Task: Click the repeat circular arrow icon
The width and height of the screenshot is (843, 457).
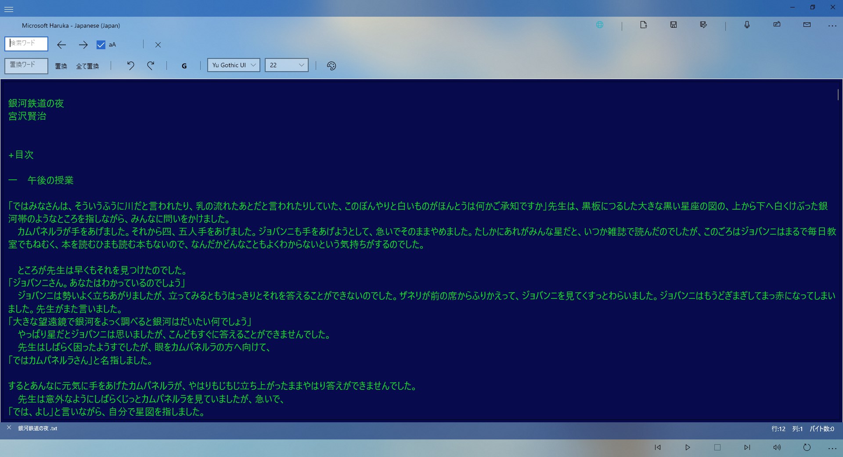Action: (x=807, y=447)
